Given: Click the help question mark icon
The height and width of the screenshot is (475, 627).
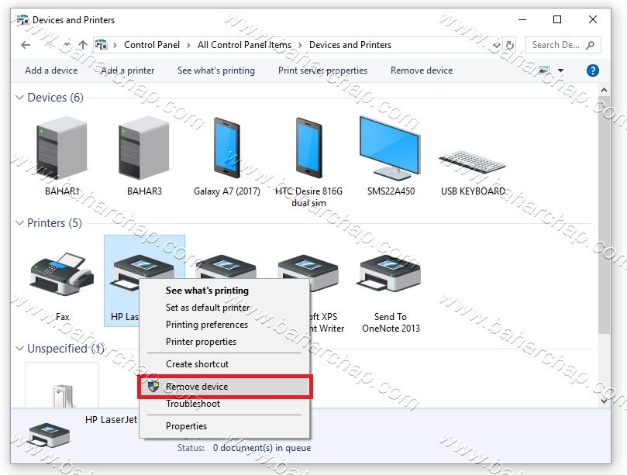Looking at the screenshot, I should coord(593,71).
